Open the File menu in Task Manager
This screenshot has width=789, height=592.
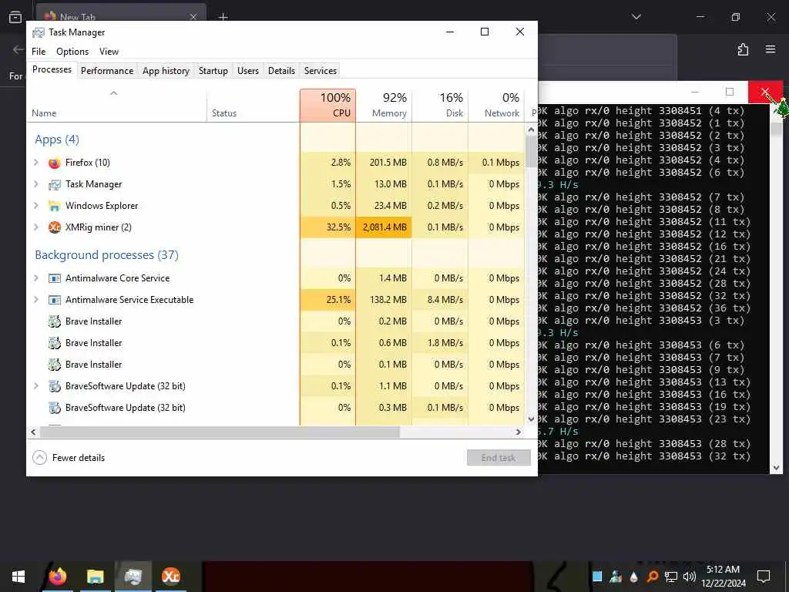tap(39, 52)
